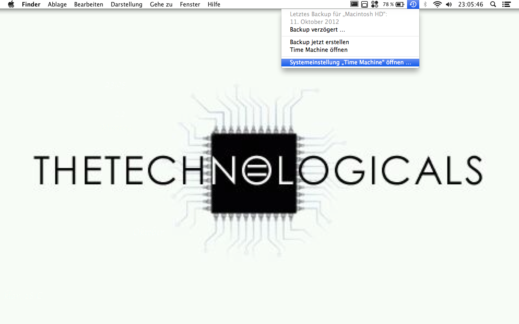The height and width of the screenshot is (324, 519).
Task: Open the Apple menu
Action: click(11, 4)
